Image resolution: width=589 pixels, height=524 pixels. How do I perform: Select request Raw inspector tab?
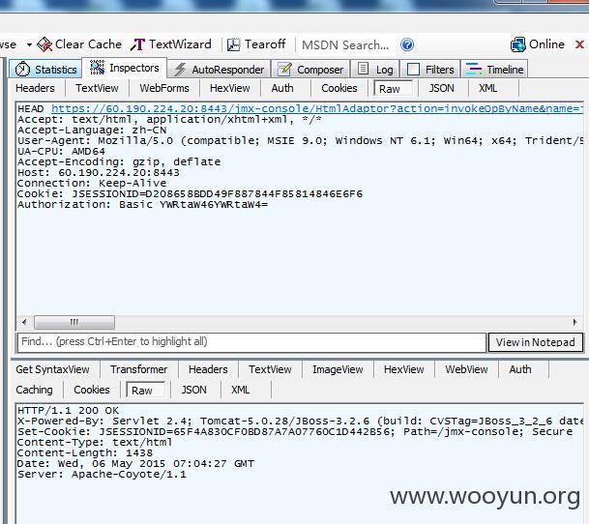click(x=393, y=89)
